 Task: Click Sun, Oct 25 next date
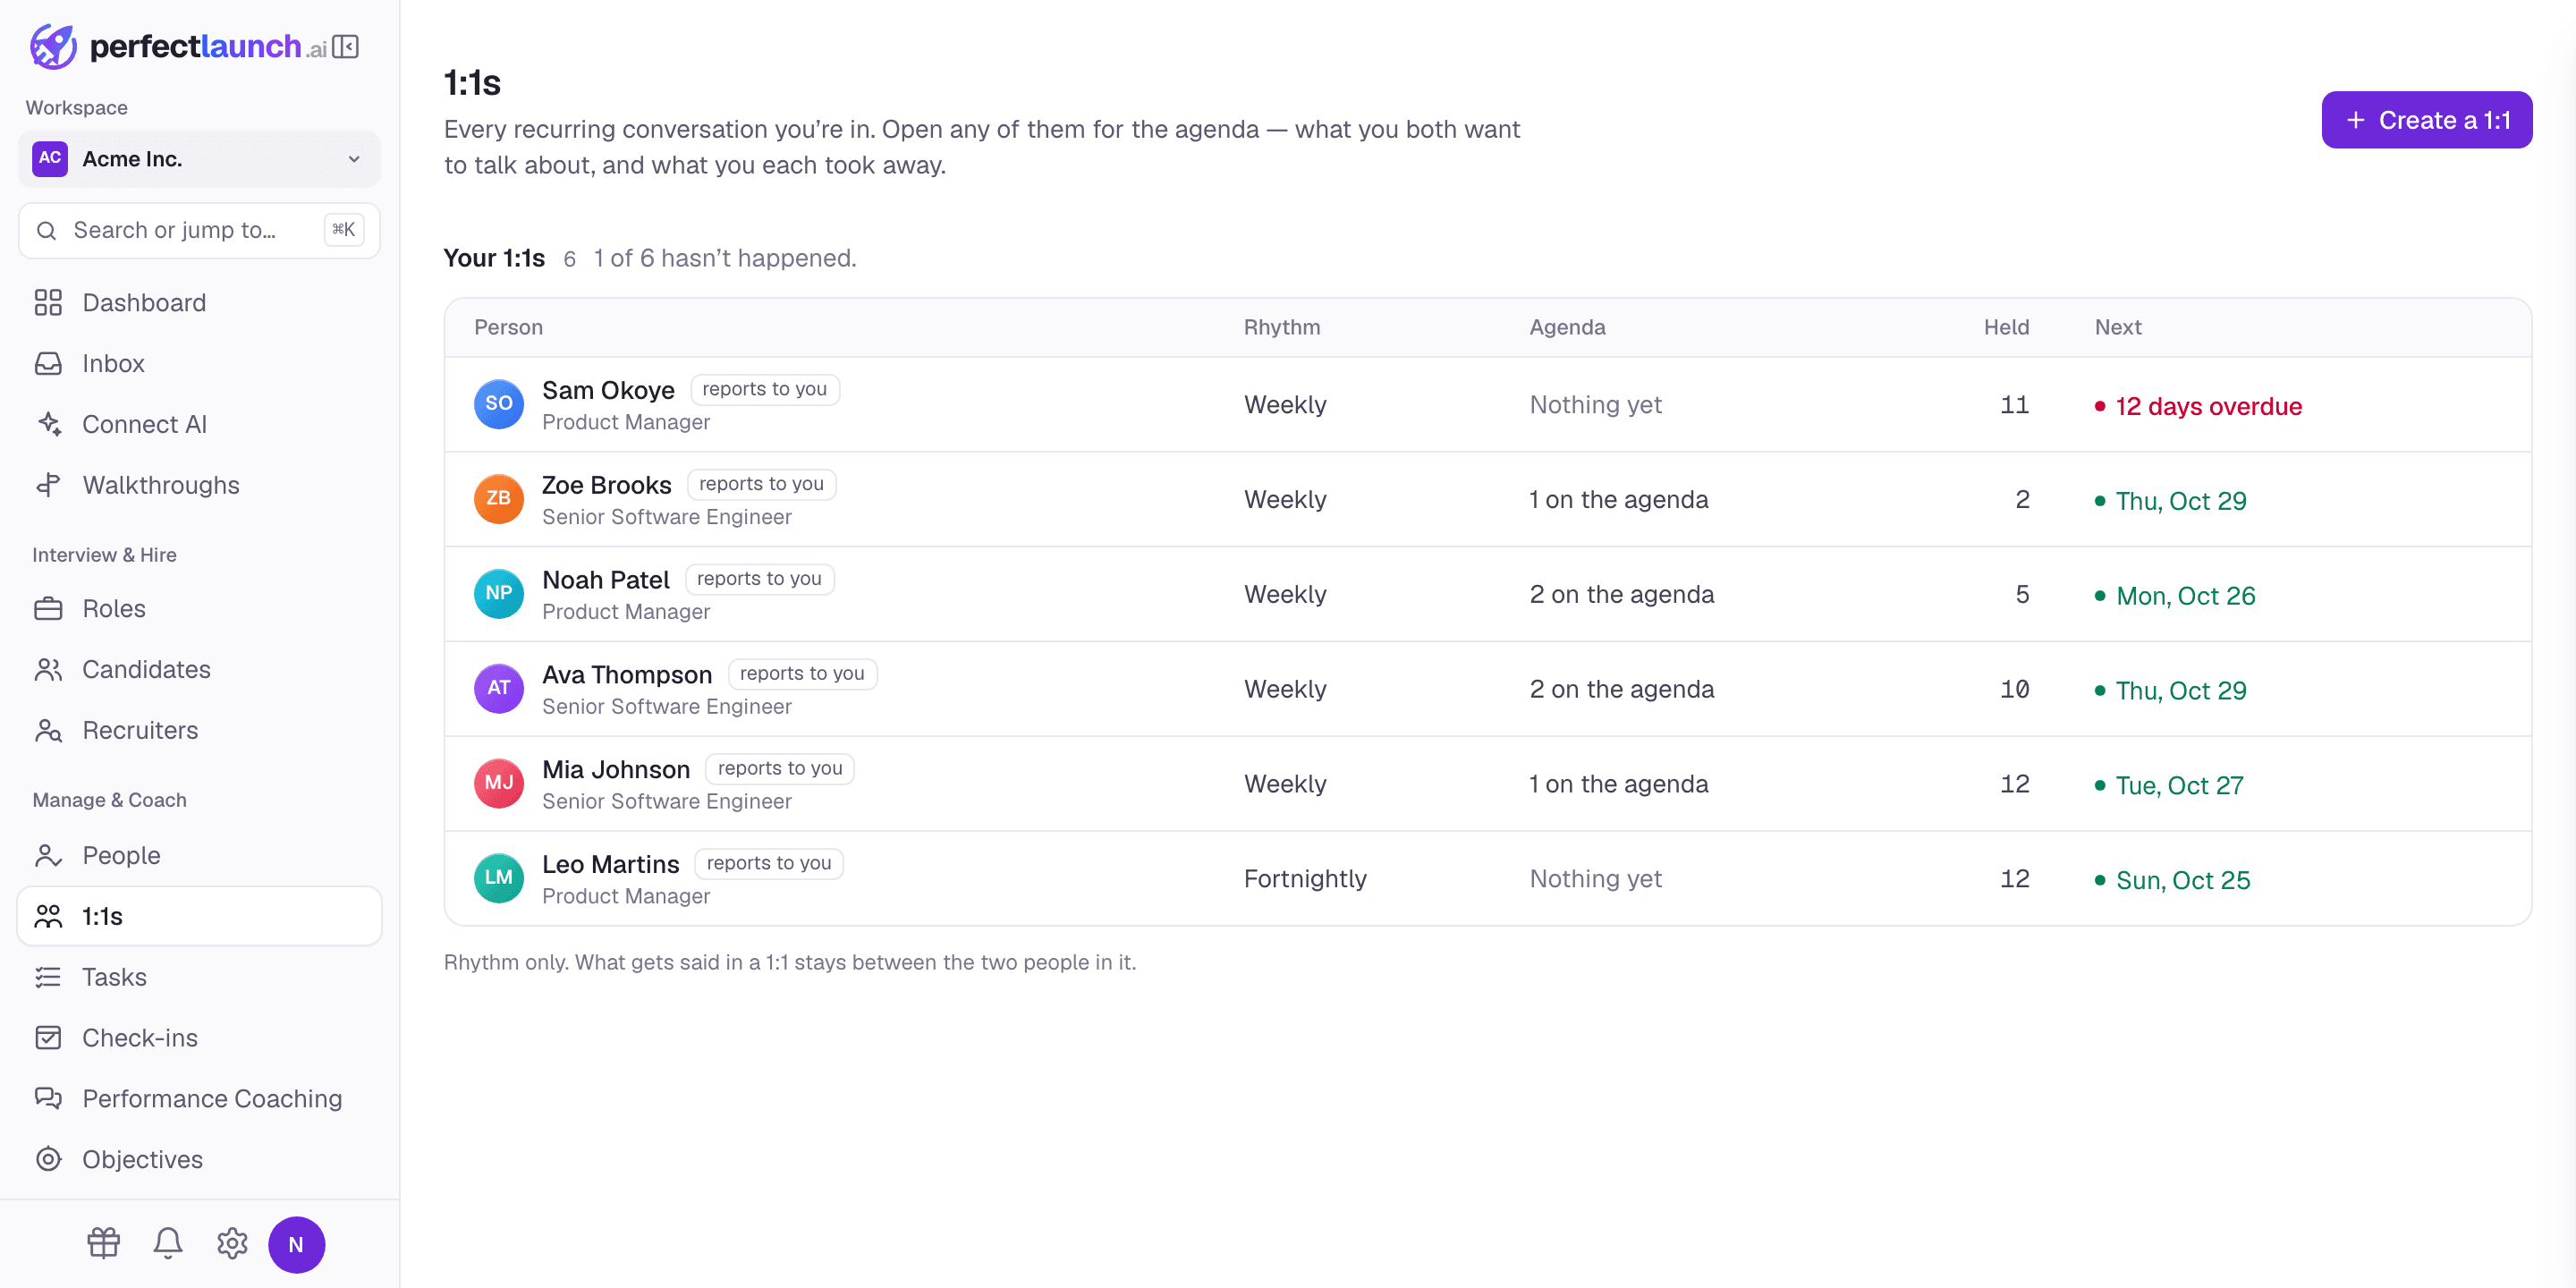coord(2172,880)
